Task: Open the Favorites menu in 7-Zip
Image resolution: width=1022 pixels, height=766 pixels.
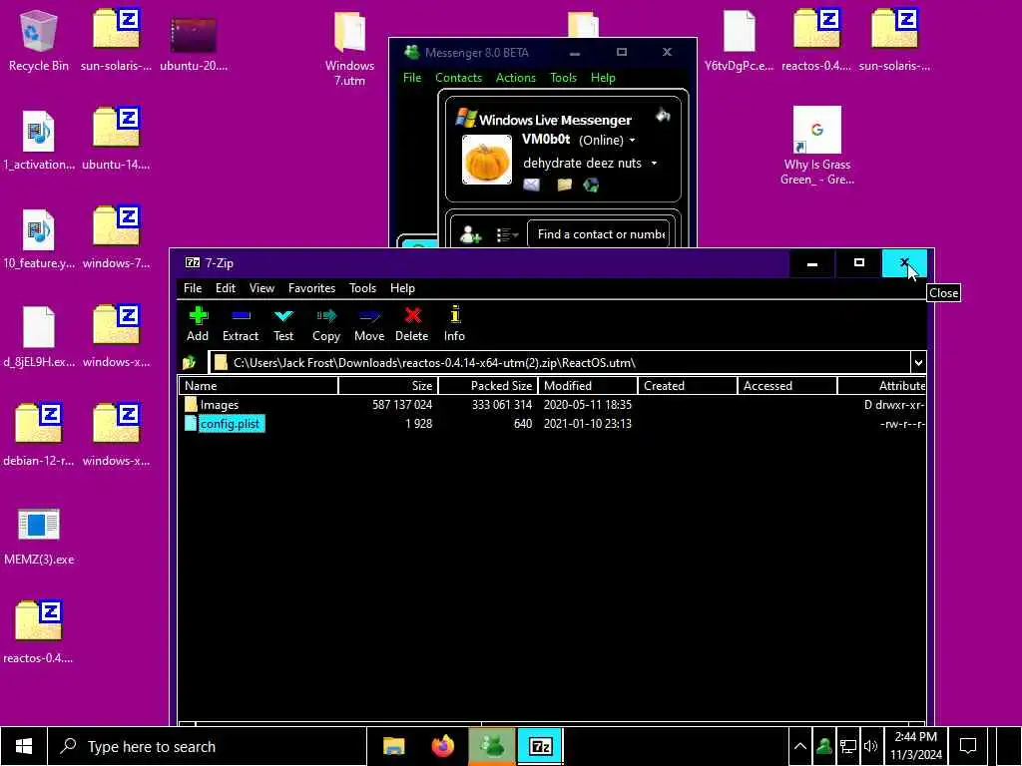Action: pos(311,288)
